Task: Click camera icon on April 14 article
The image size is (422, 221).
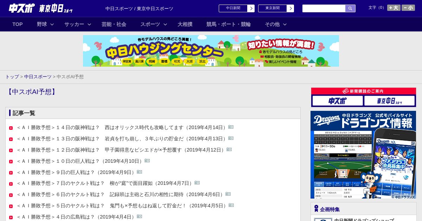Action: tap(231, 127)
